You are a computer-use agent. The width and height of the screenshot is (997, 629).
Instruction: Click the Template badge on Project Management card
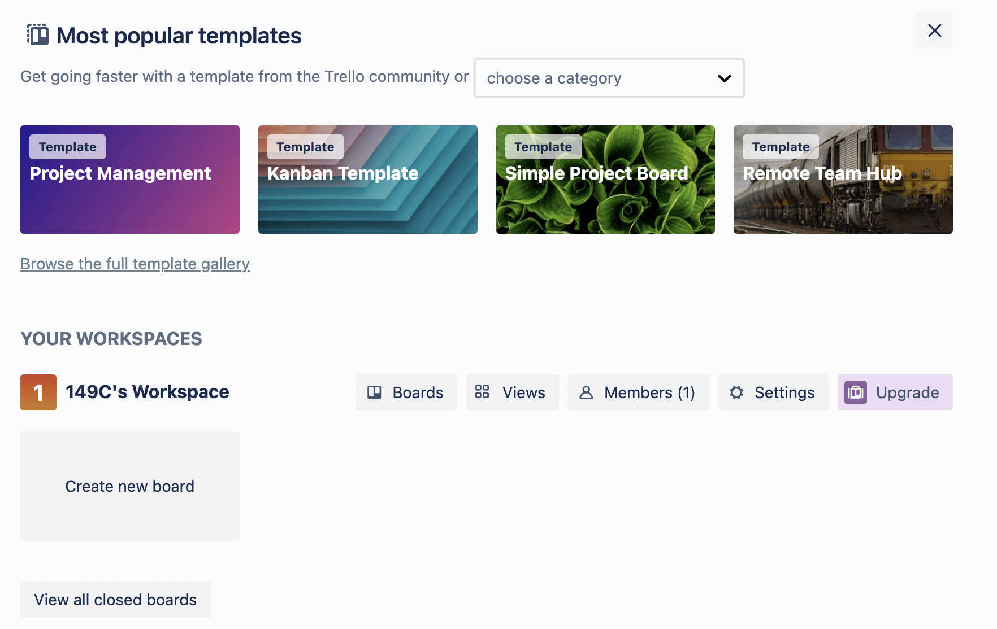[67, 147]
